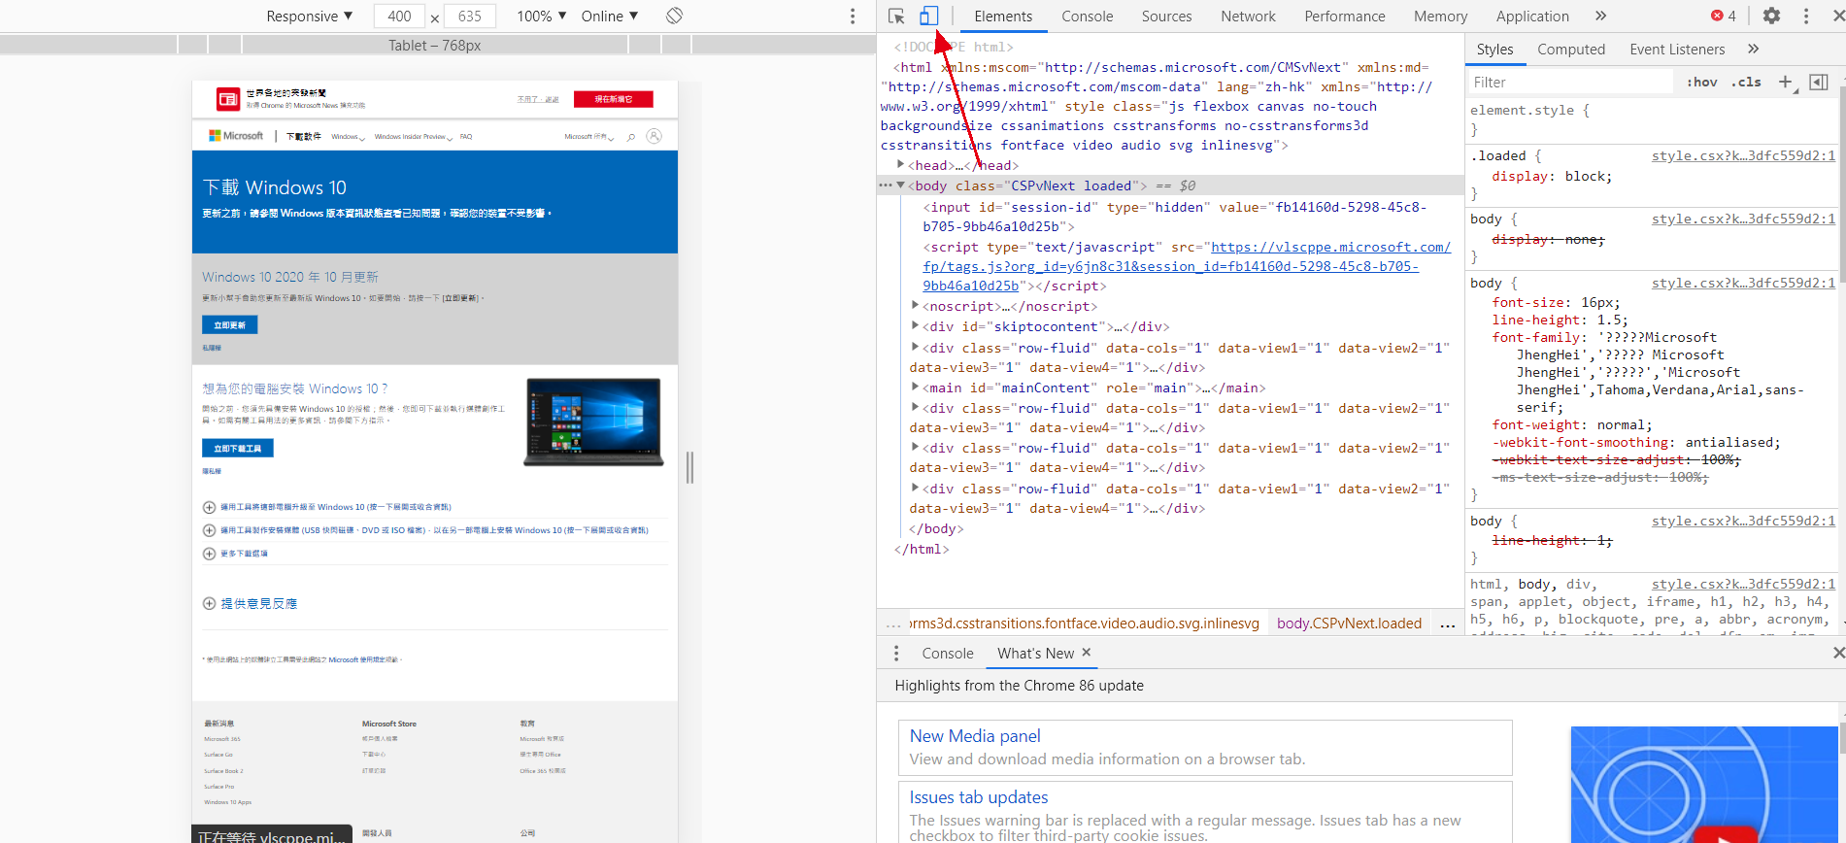Click the red news icon in top banner

(228, 99)
